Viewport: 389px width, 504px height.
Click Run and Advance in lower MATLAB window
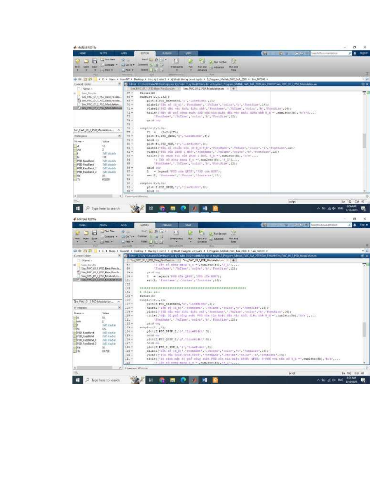[x=202, y=234]
